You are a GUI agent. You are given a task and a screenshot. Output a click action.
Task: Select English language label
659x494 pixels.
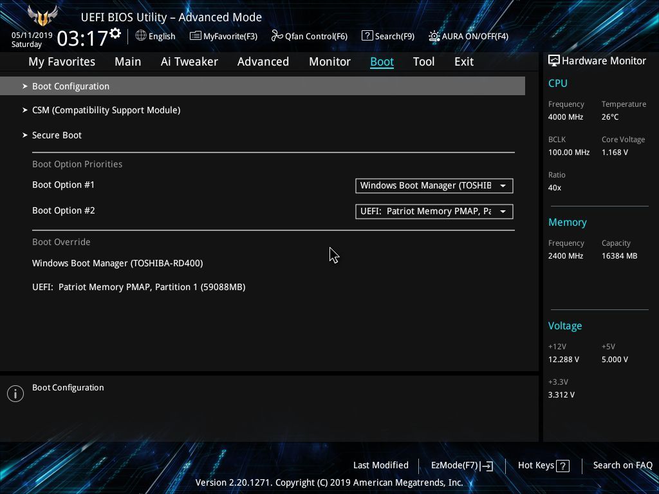[162, 37]
